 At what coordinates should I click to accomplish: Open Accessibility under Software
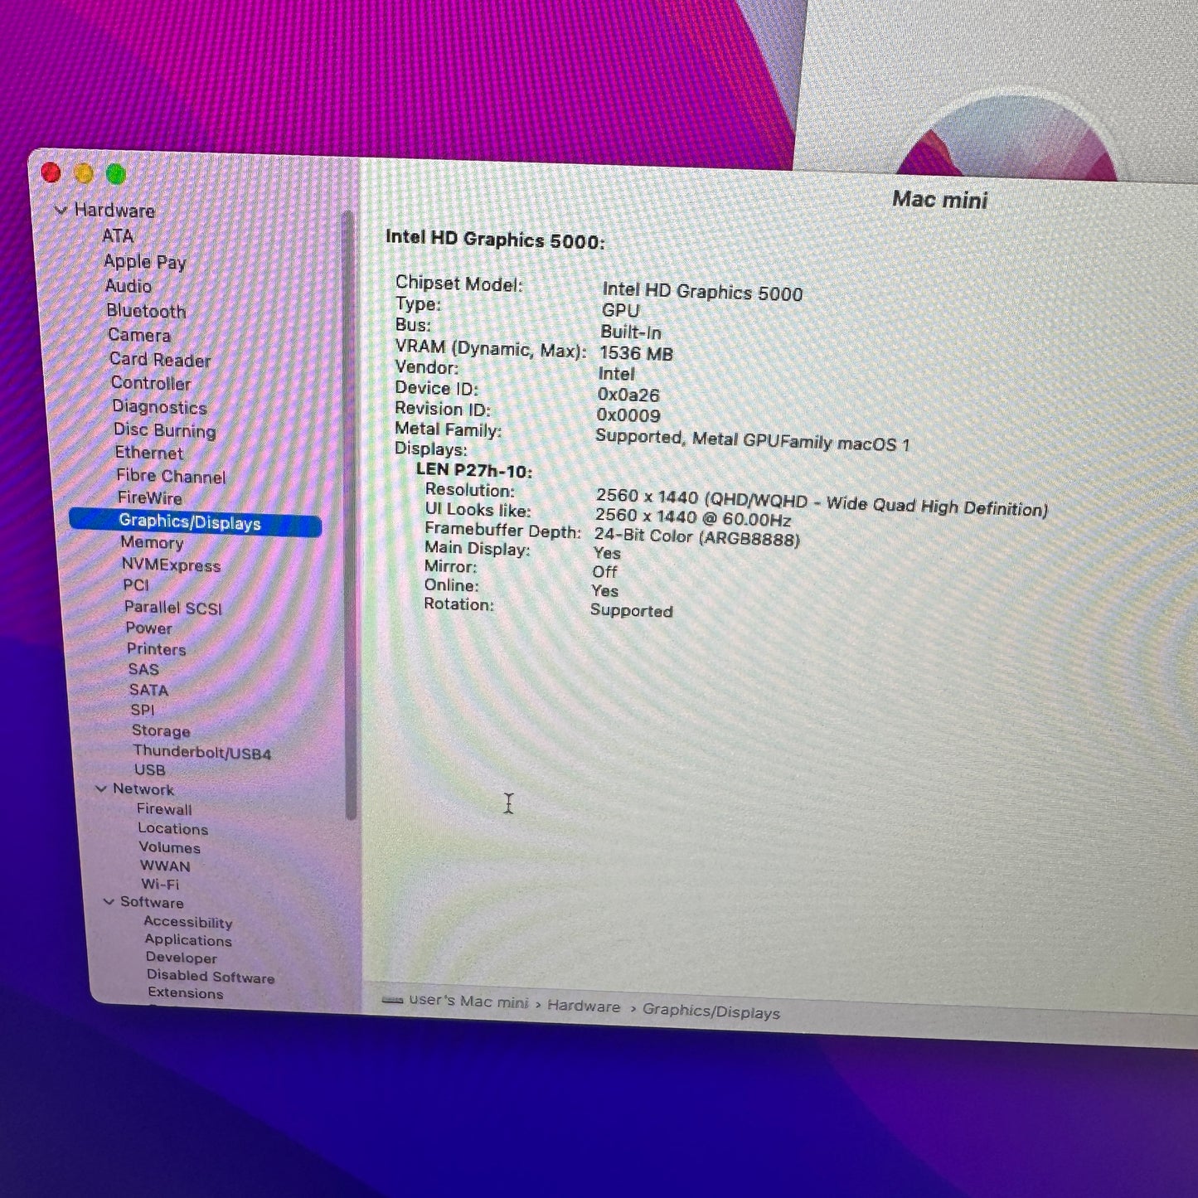click(187, 922)
